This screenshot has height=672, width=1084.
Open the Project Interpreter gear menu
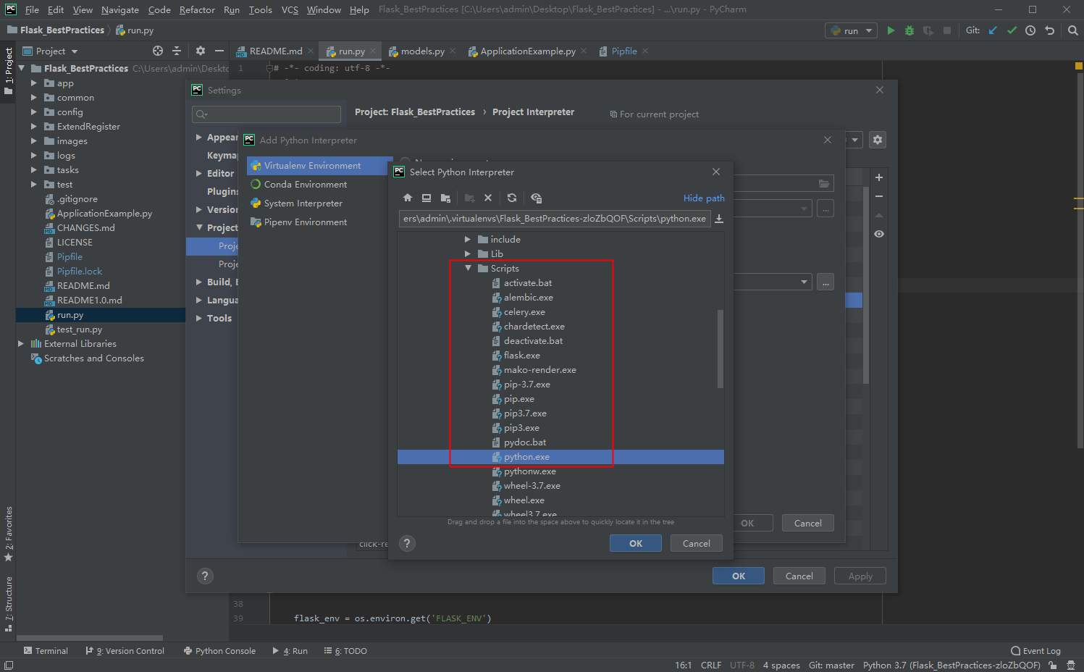tap(878, 140)
